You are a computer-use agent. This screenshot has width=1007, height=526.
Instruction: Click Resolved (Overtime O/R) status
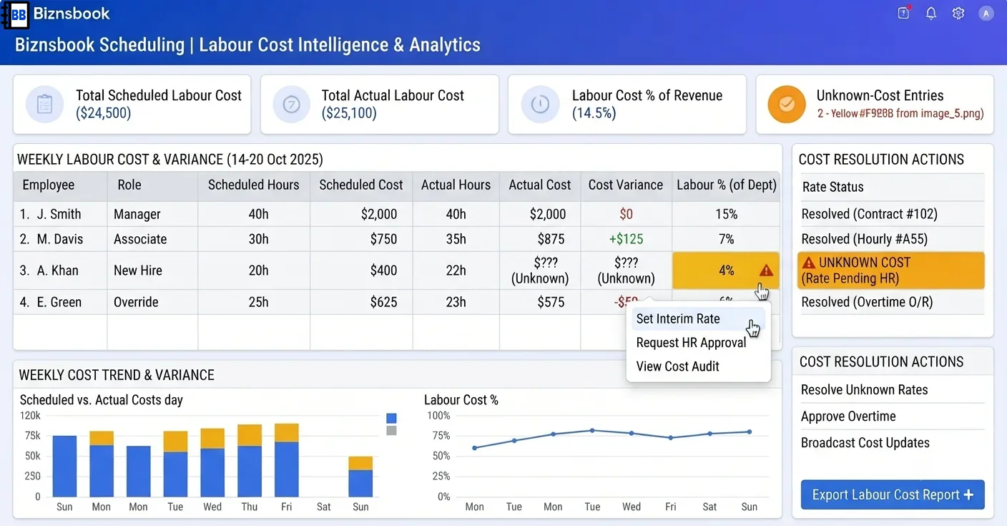click(x=867, y=302)
